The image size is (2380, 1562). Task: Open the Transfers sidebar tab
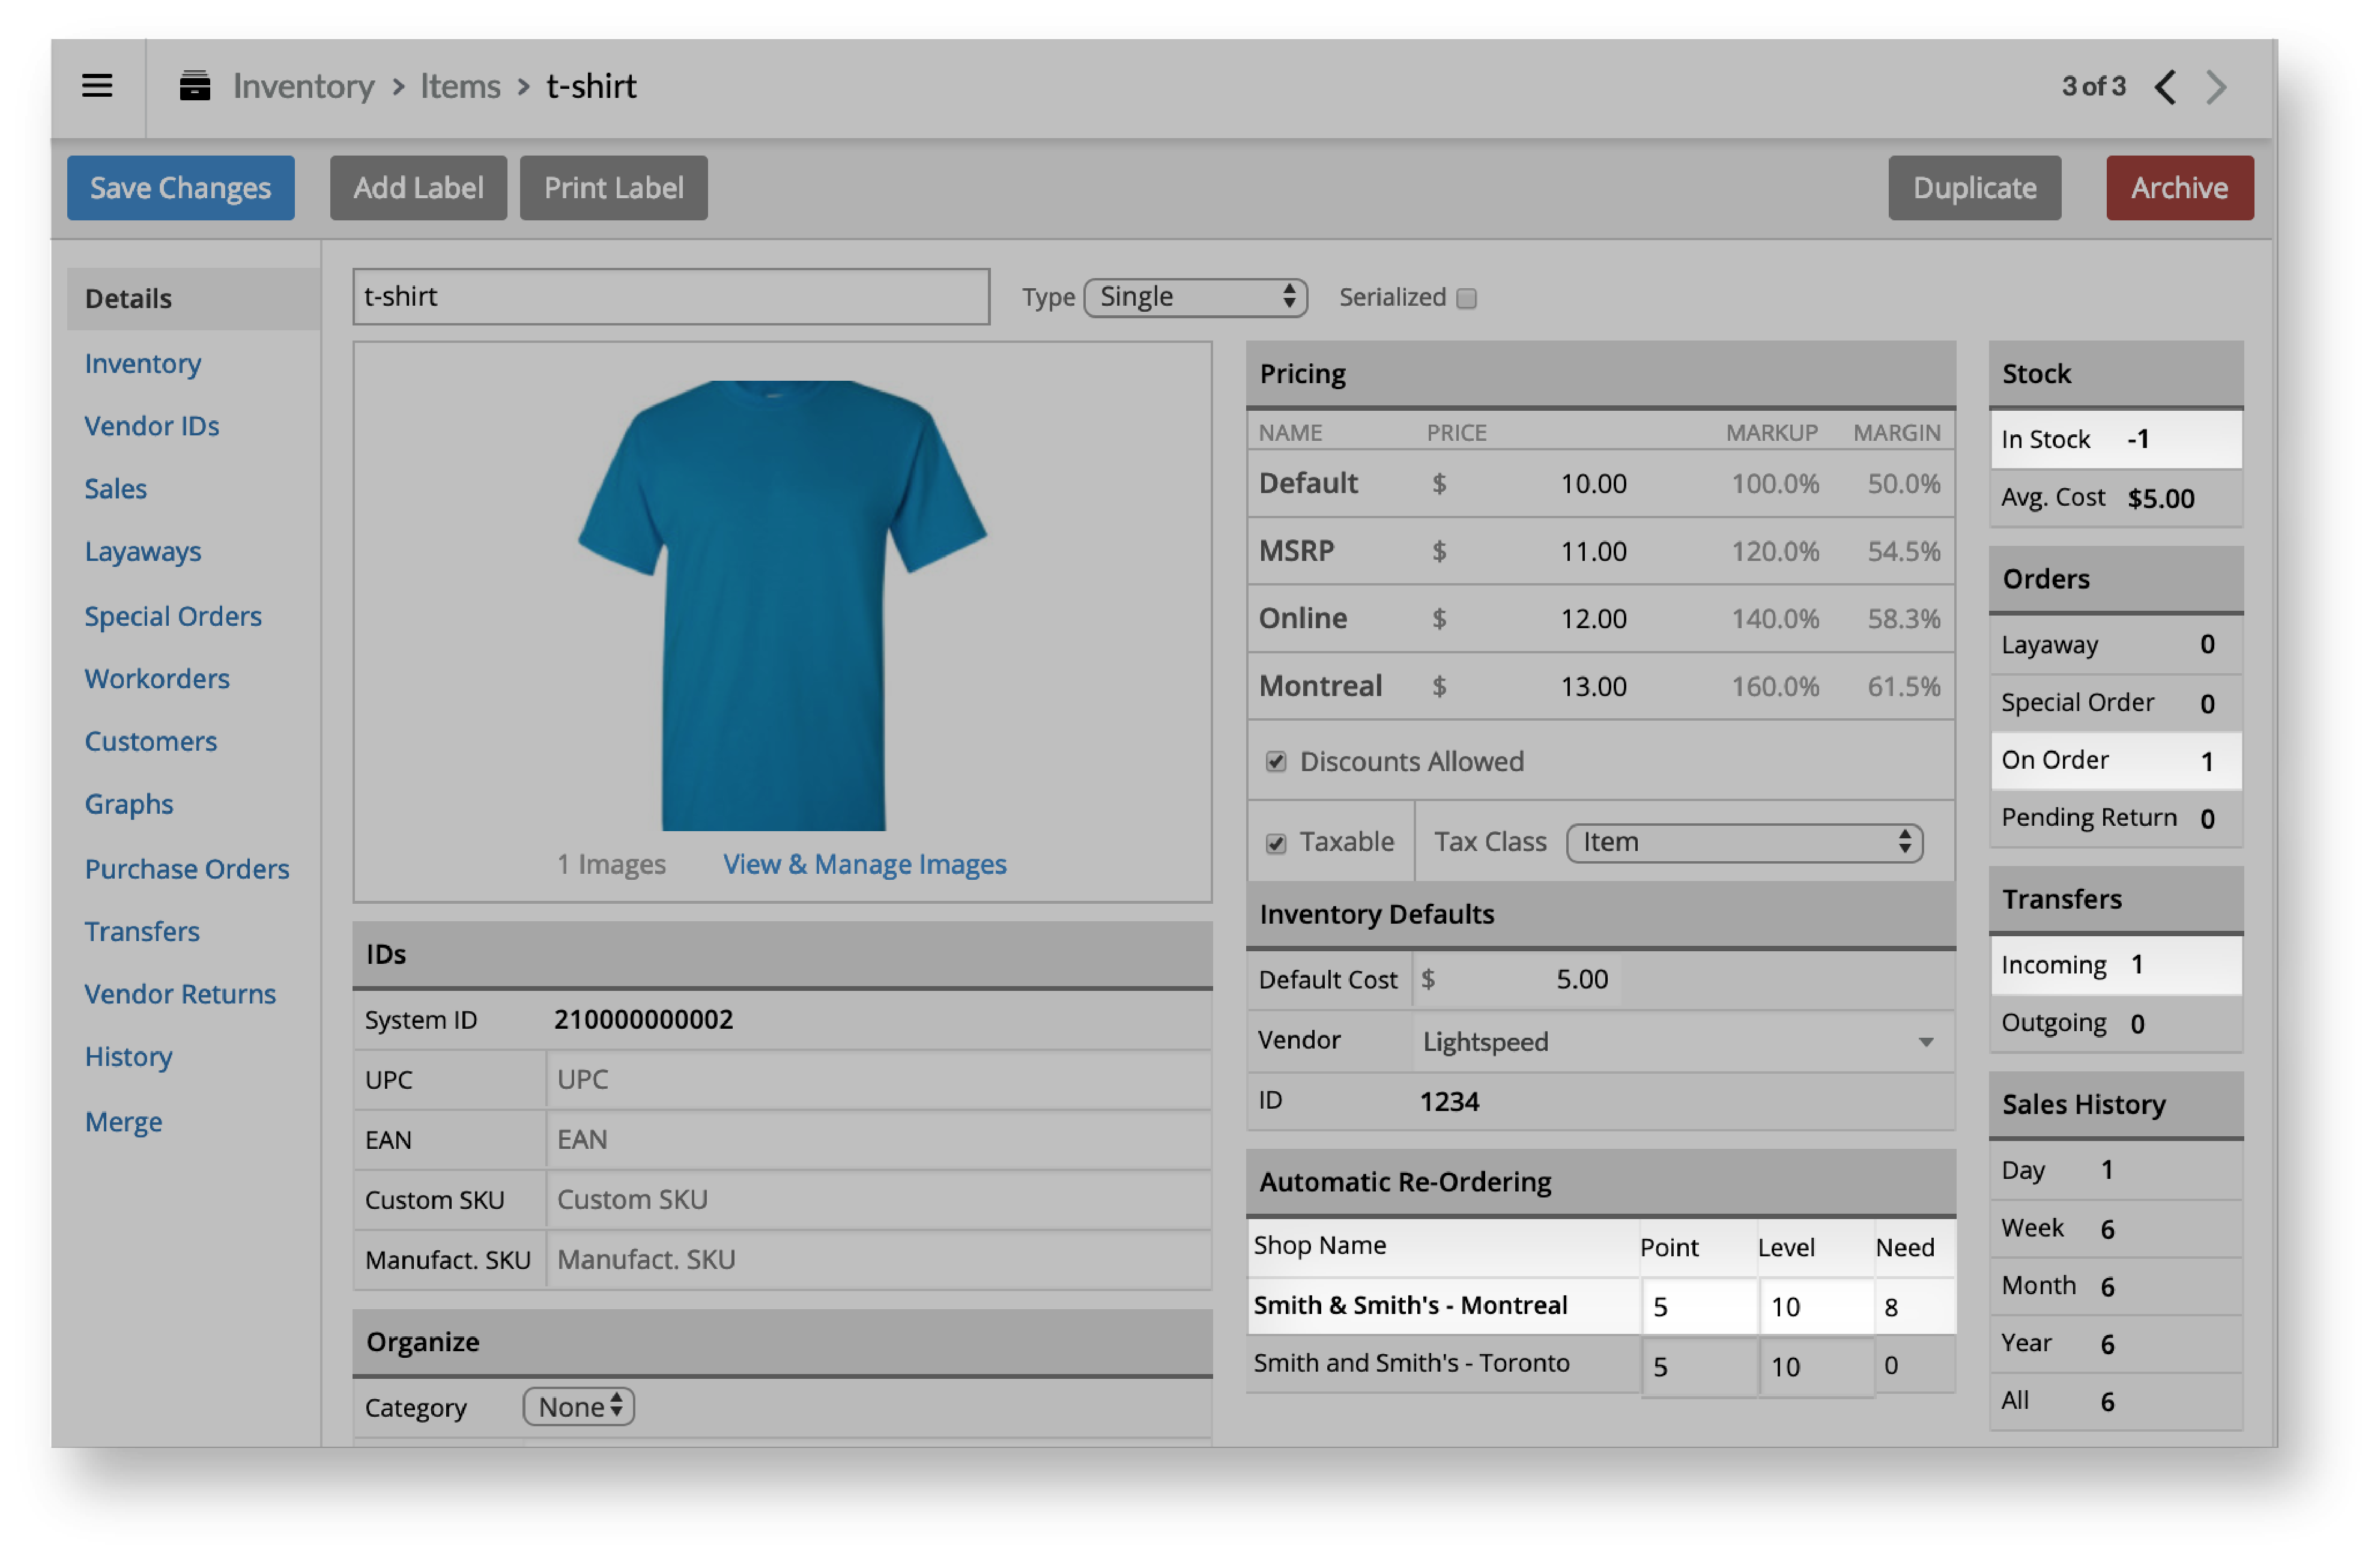[142, 932]
